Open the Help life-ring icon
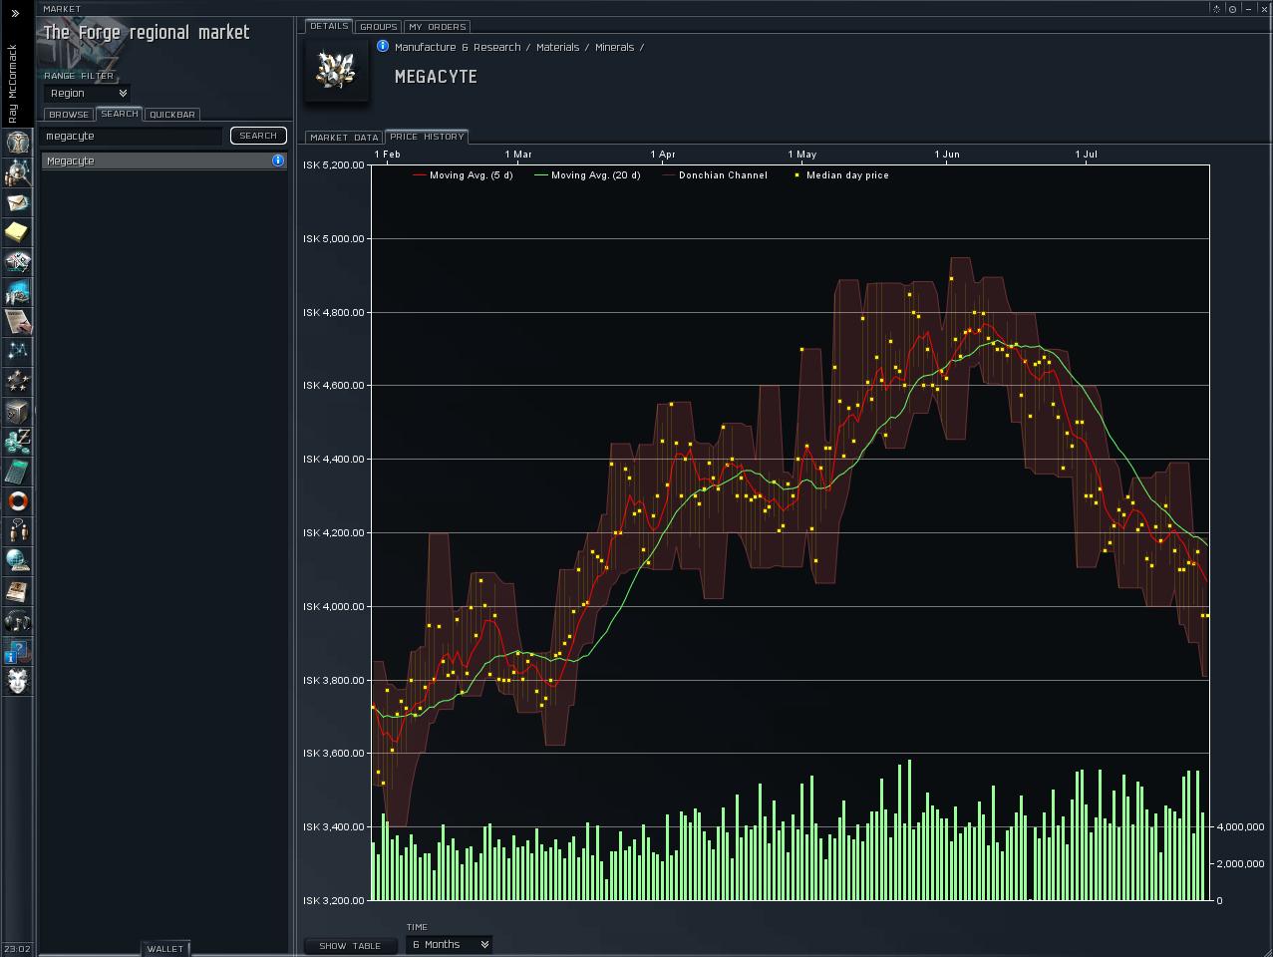 17,500
